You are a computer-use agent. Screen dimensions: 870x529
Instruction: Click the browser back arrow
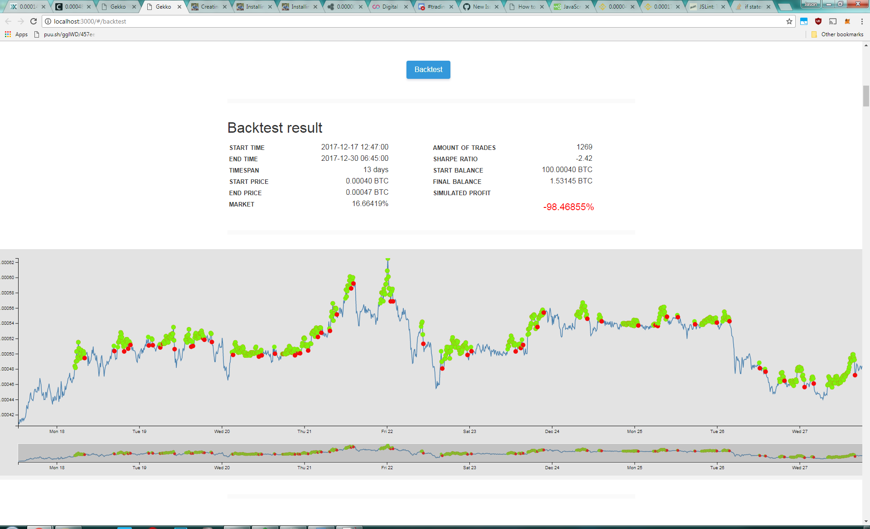click(8, 21)
